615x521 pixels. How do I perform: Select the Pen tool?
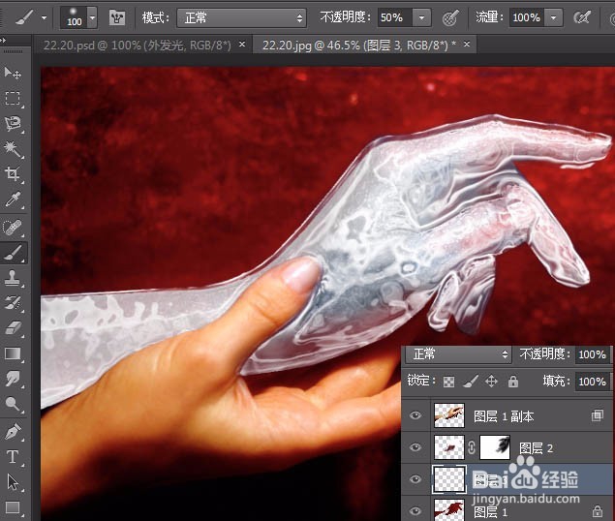(x=13, y=432)
